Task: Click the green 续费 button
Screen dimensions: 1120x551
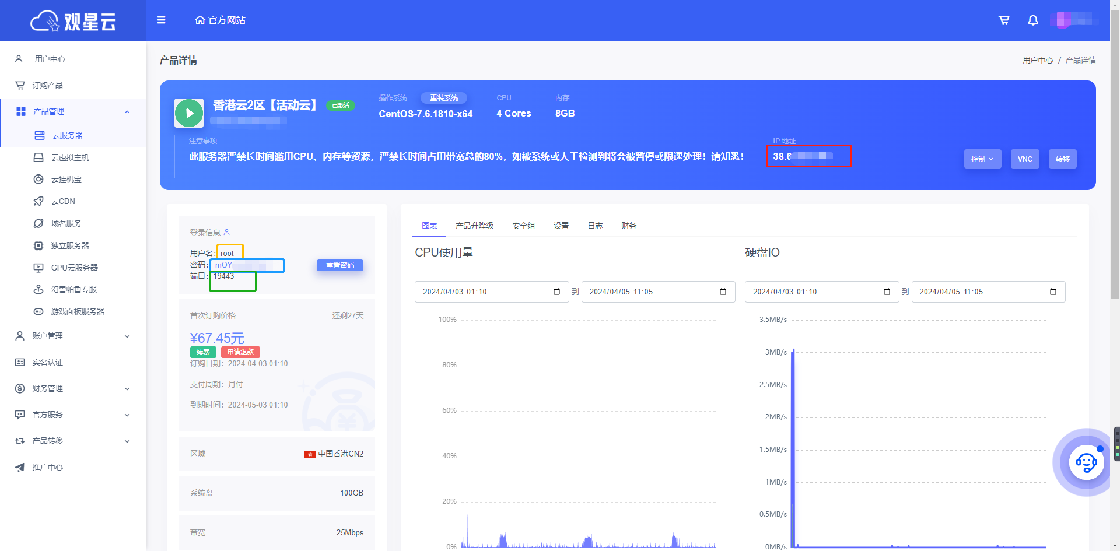Action: (x=203, y=352)
